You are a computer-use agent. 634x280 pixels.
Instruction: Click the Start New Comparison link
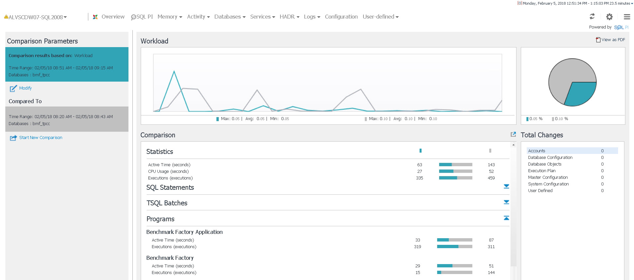click(x=40, y=138)
